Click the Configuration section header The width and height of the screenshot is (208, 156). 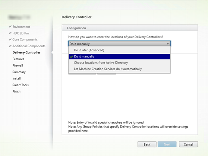(x=130, y=28)
